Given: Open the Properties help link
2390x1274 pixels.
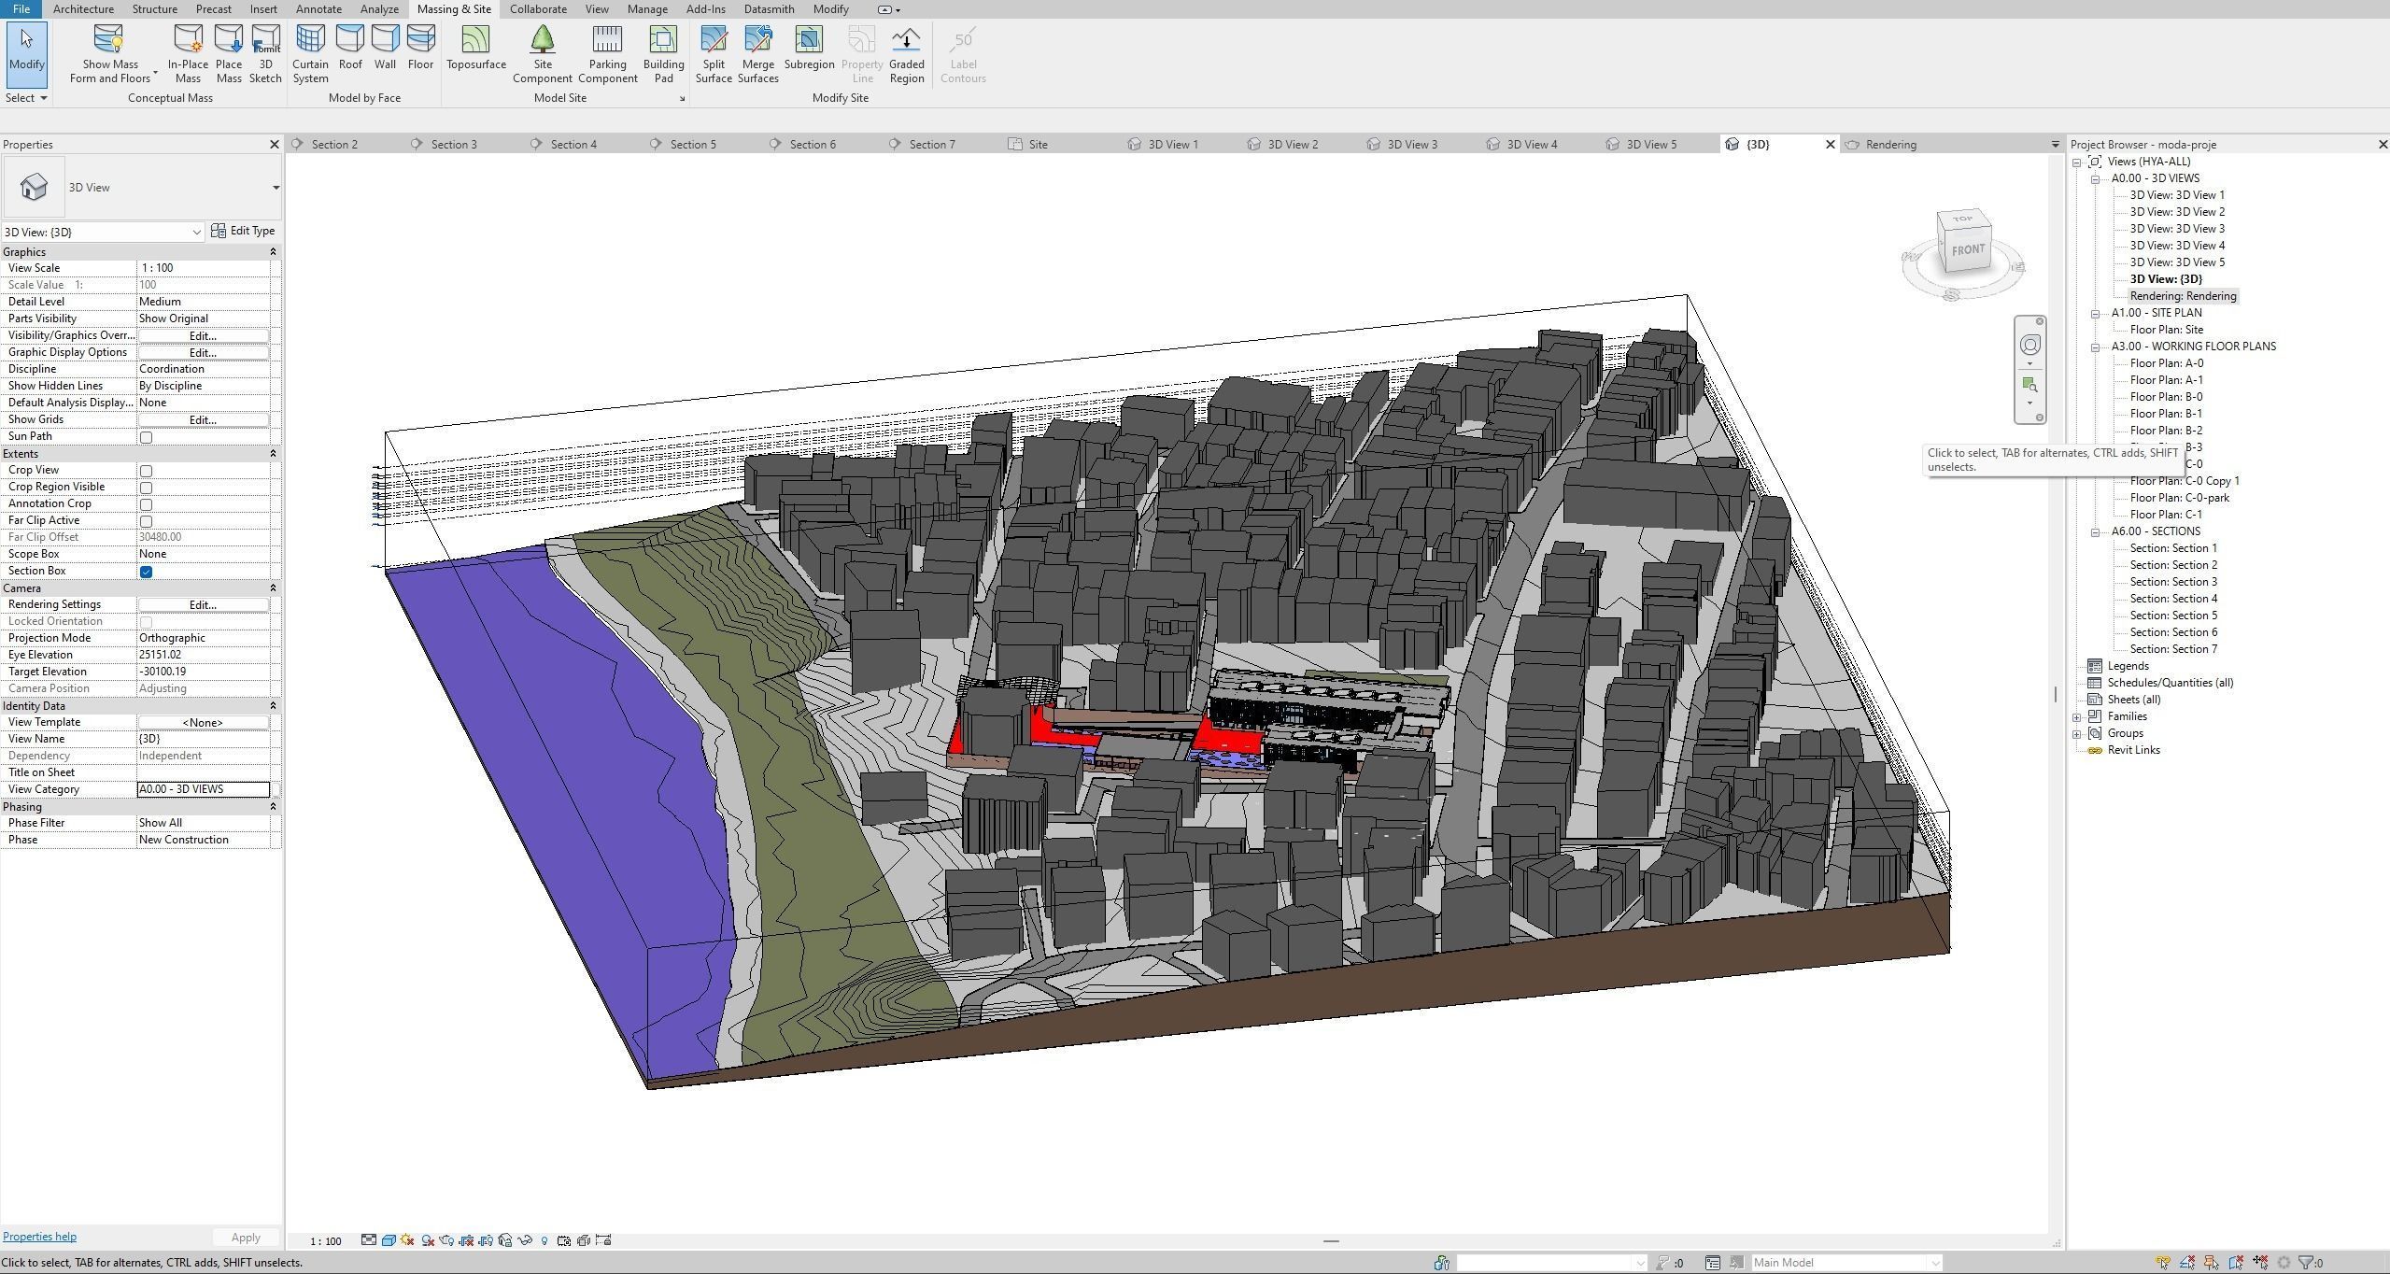Looking at the screenshot, I should [x=39, y=1237].
